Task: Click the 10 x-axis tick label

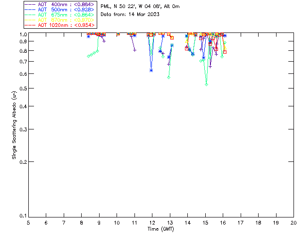Action: tap(117, 223)
